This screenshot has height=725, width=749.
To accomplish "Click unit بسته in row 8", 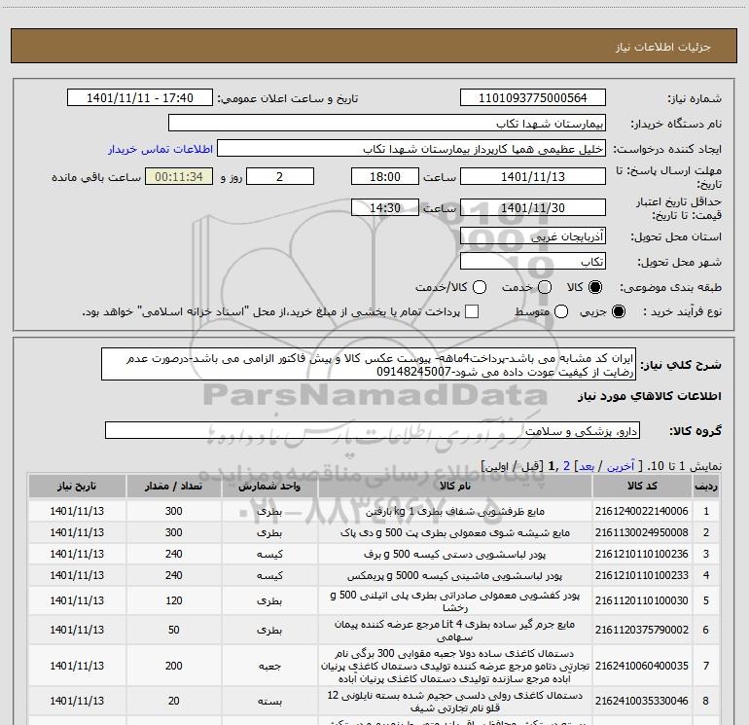I will tap(269, 701).
